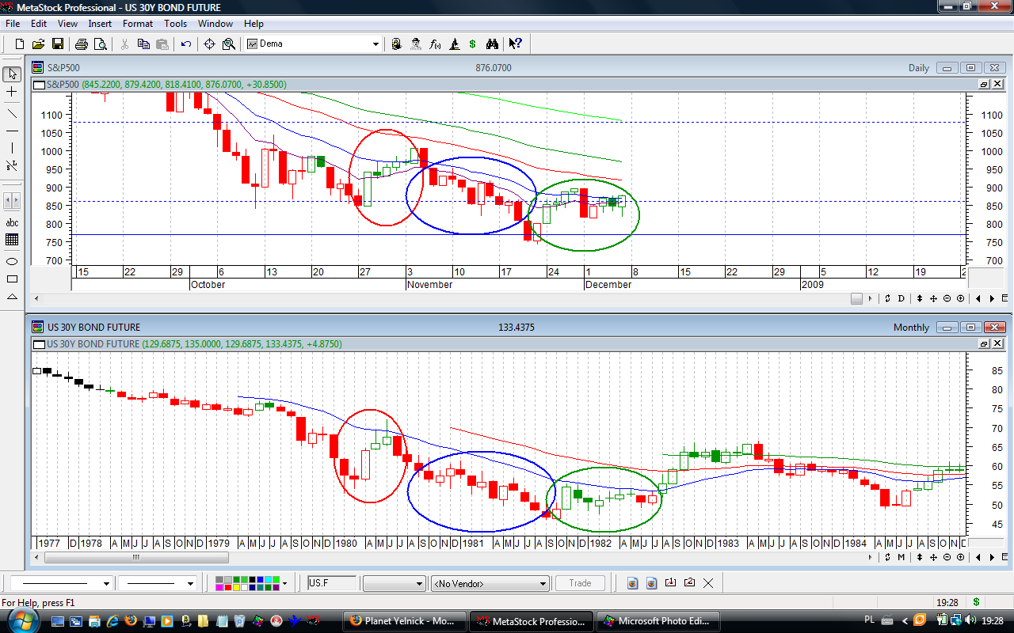This screenshot has width=1014, height=633.
Task: Select the text 'abc' tool
Action: [12, 223]
